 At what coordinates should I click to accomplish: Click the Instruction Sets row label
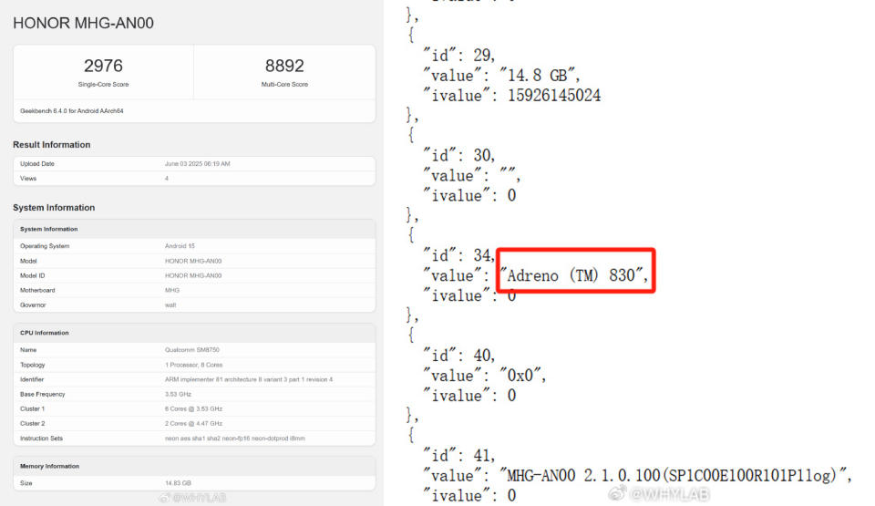(x=41, y=439)
